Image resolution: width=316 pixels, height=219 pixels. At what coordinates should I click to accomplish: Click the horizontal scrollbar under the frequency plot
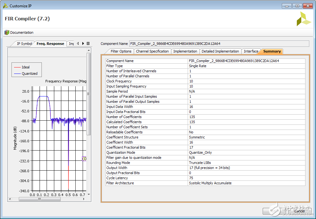(x=40, y=199)
